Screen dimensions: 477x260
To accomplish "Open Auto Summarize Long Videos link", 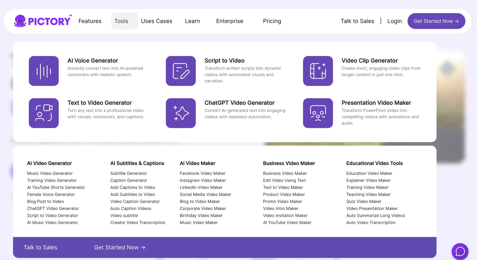I will tap(375, 216).
